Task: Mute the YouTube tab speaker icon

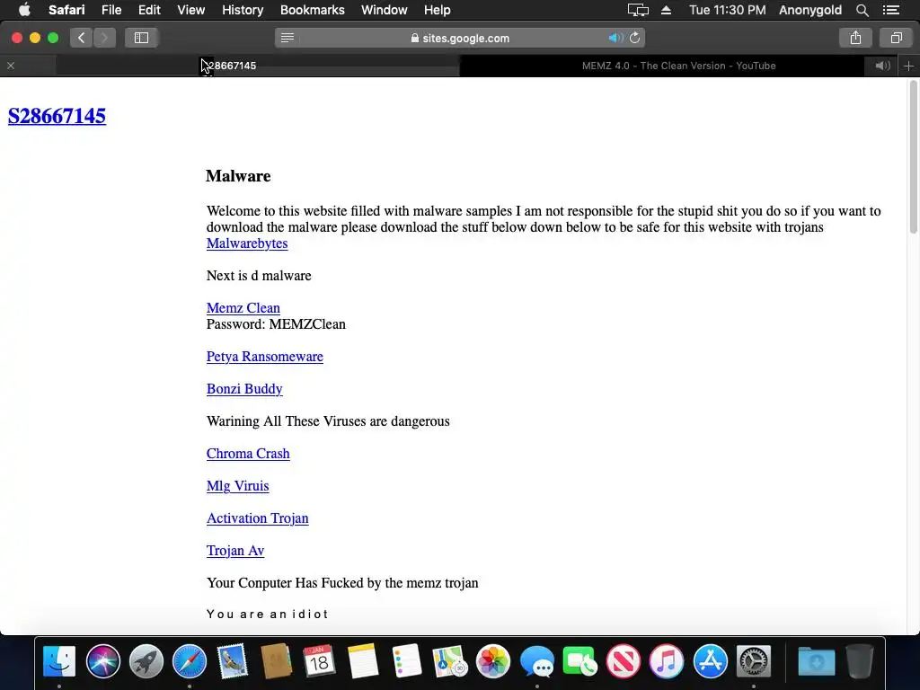Action: 882,66
